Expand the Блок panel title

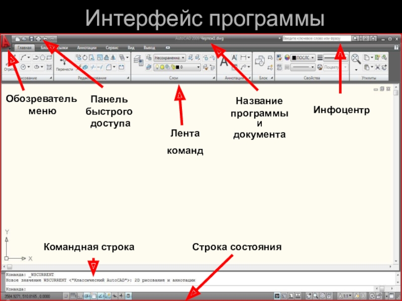point(263,78)
